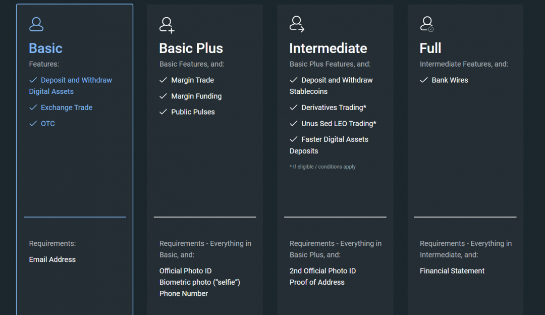Choose the Full level heading
Image resolution: width=545 pixels, height=315 pixels.
(x=430, y=48)
